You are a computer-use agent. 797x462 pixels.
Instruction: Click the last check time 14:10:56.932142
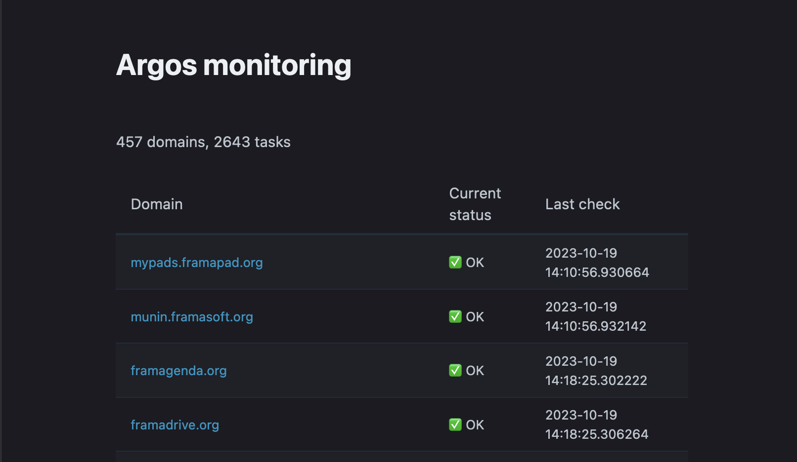click(x=596, y=326)
